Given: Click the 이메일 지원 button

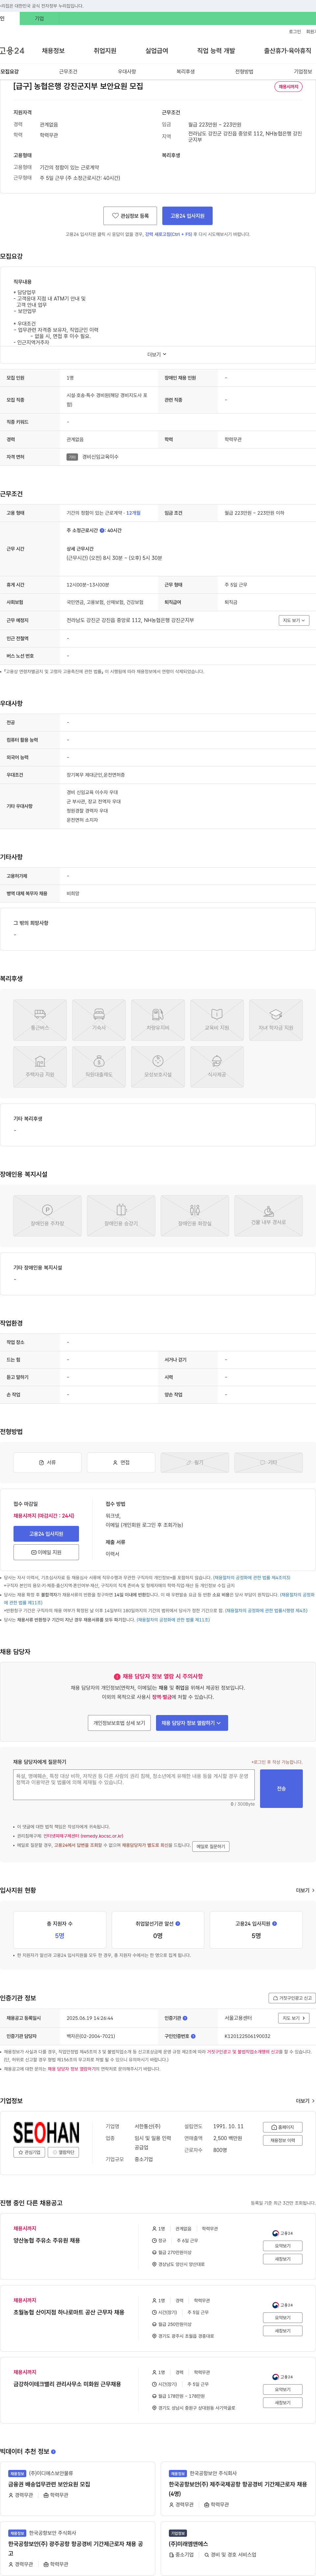Looking at the screenshot, I should [46, 1552].
